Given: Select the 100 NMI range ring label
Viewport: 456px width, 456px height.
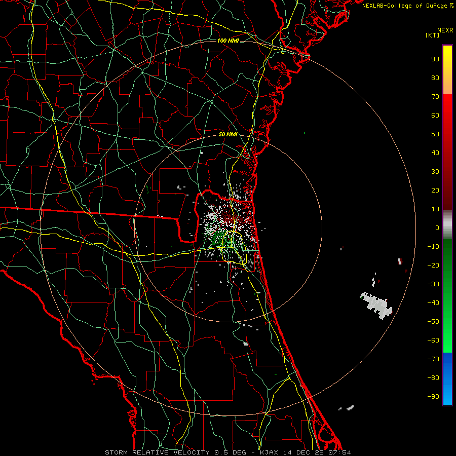Looking at the screenshot, I should [228, 41].
